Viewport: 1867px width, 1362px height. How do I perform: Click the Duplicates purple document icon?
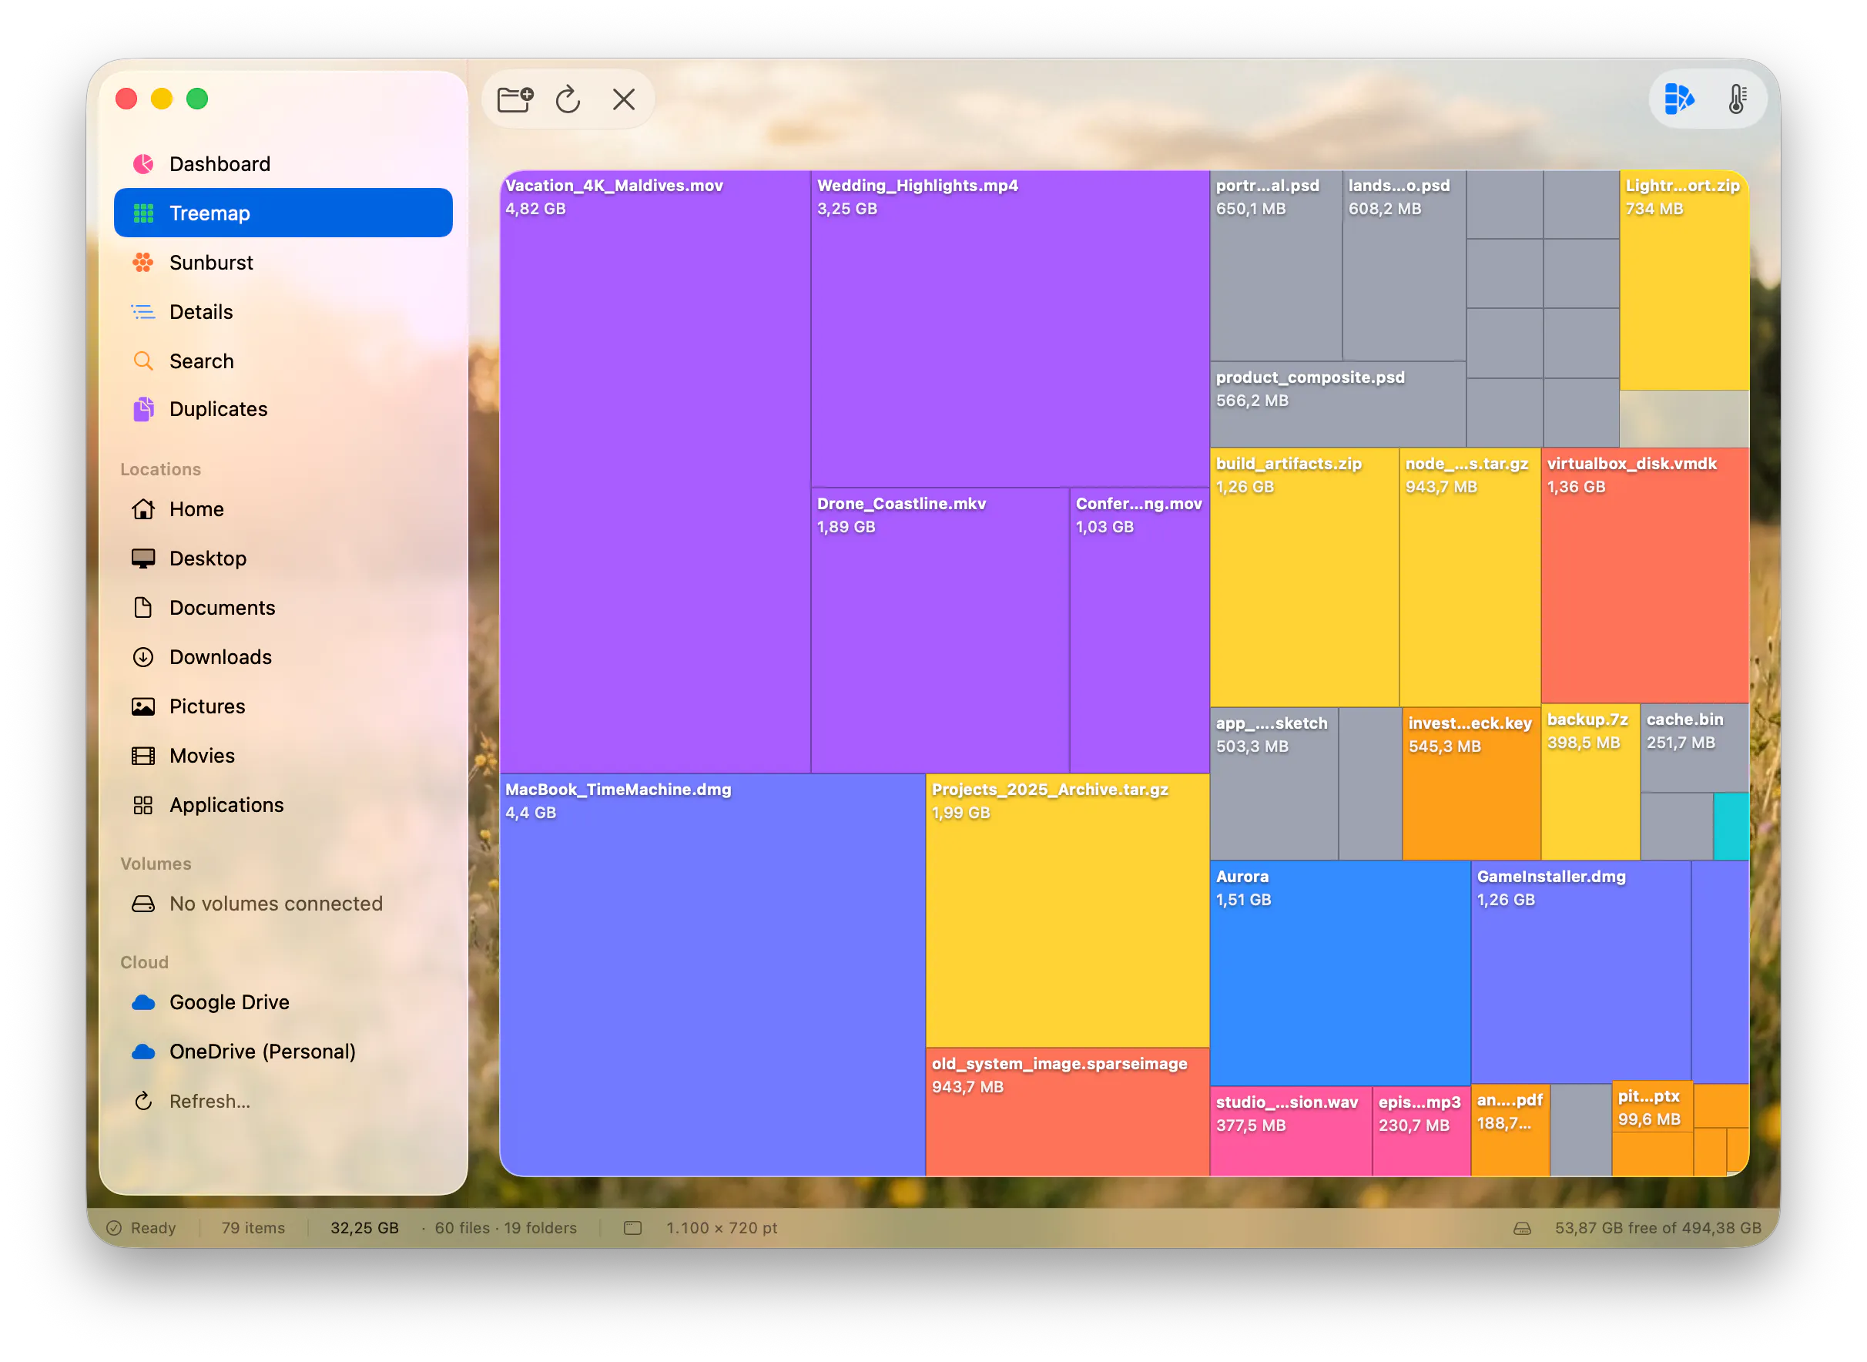pyautogui.click(x=143, y=409)
